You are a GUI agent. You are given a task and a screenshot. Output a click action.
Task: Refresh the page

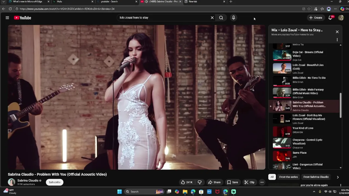[x=10, y=9]
